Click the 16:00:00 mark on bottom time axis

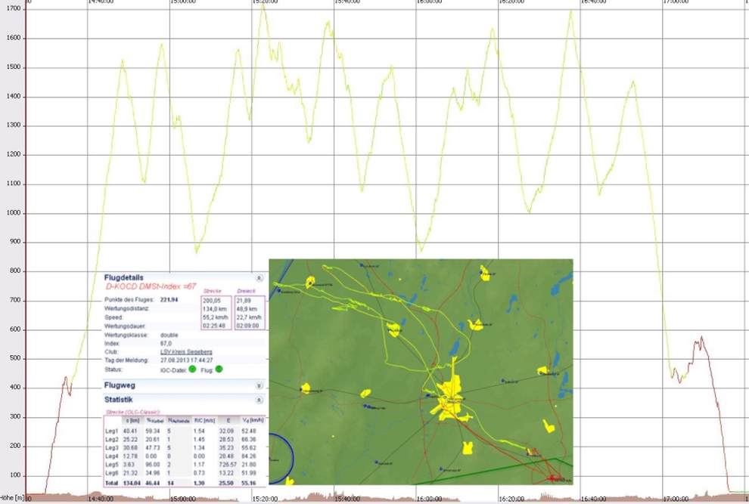click(429, 499)
